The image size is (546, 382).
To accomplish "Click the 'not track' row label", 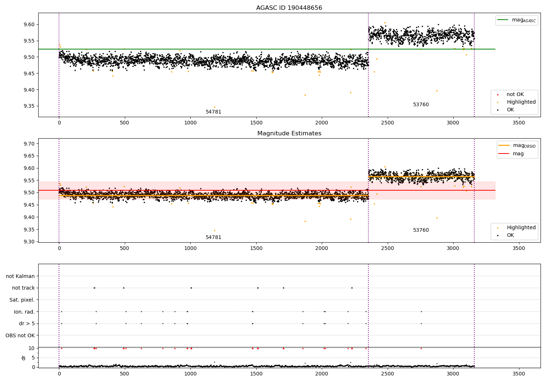I will pyautogui.click(x=23, y=288).
